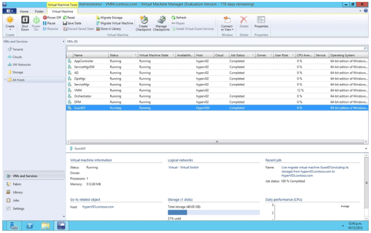Viewport: 371px width, 233px height.
Task: Launch PowerShell from the taskbar
Action: [x=30, y=225]
